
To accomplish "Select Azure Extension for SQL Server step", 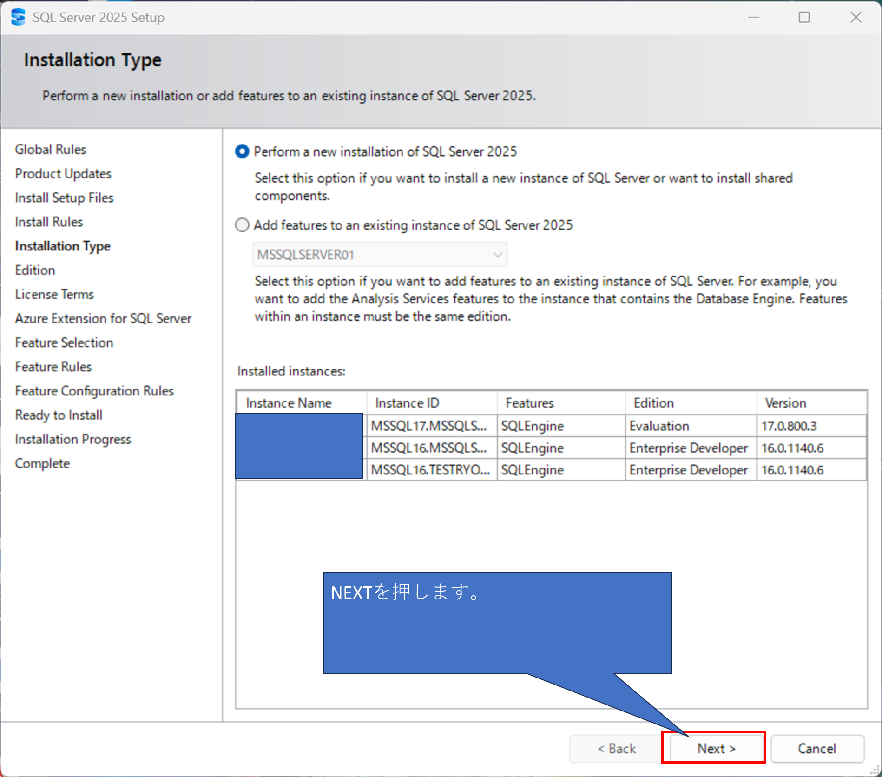I will [103, 318].
